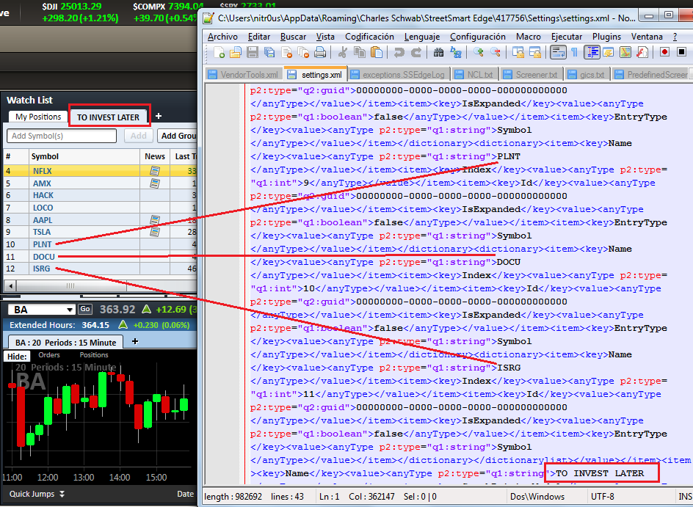The width and height of the screenshot is (693, 507).
Task: Open Find with the binoculars icon
Action: pos(438,53)
